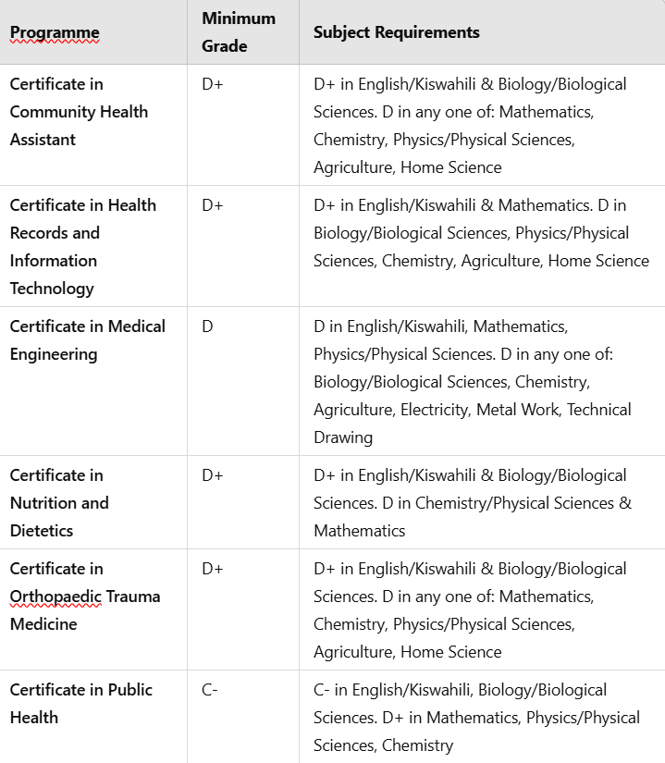Click subject requirements for Public Health certificate
The width and height of the screenshot is (665, 763).
pyautogui.click(x=475, y=718)
